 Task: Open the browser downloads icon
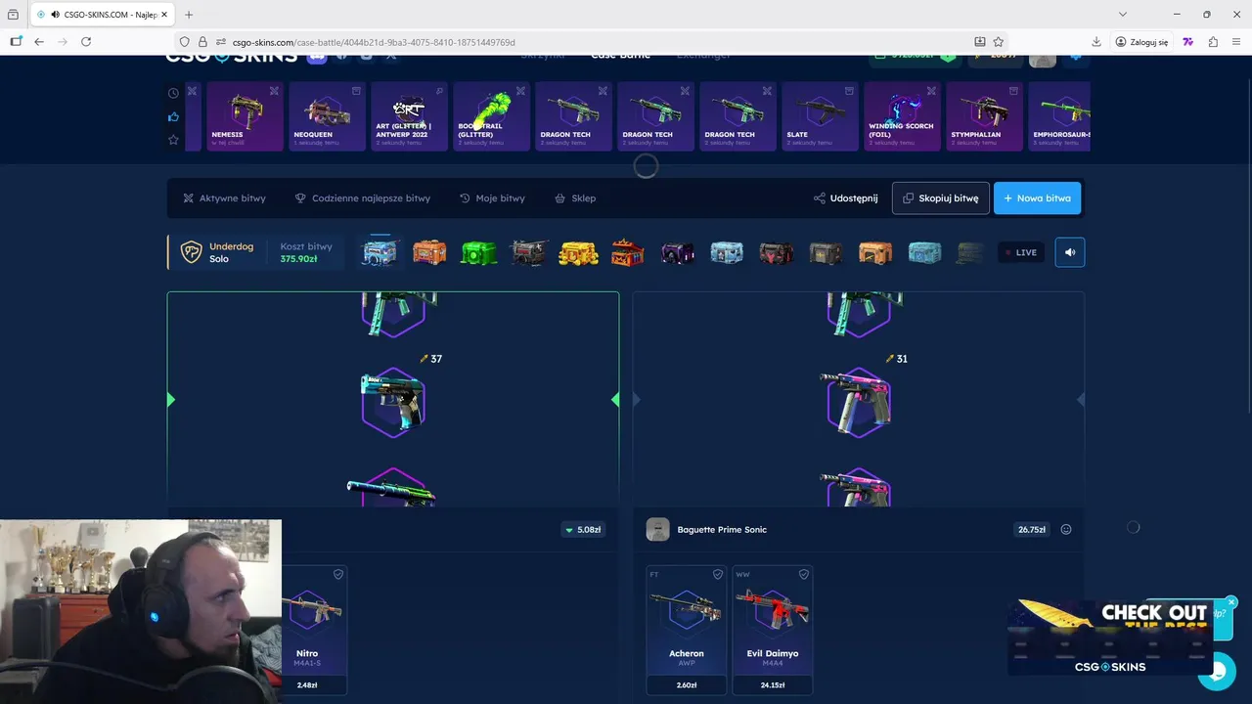(x=1096, y=42)
